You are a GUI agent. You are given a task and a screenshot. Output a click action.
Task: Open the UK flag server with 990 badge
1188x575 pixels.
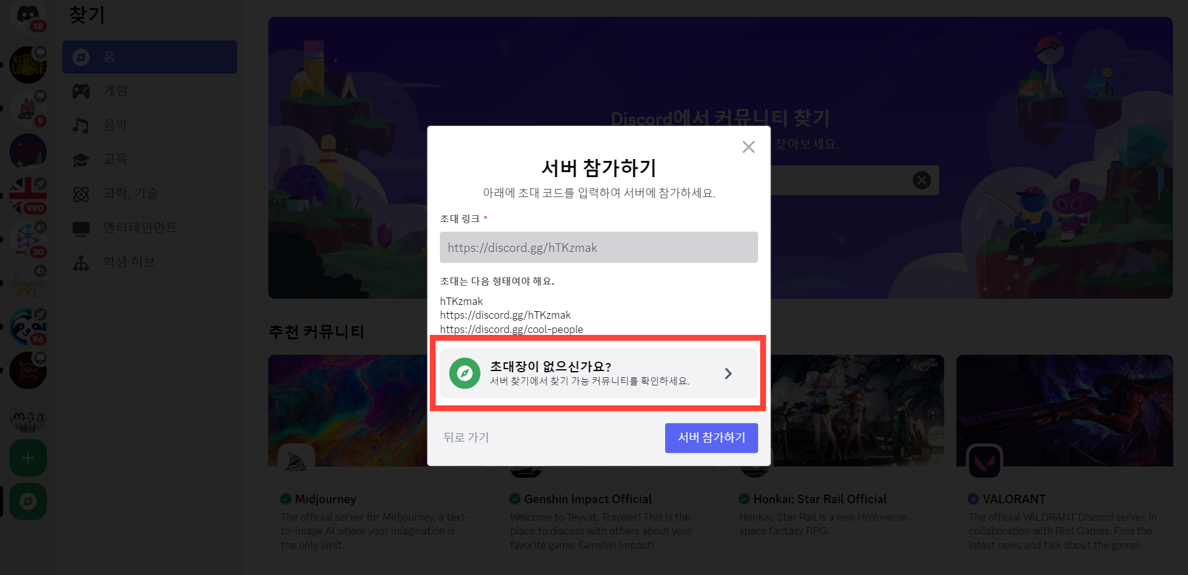point(28,196)
